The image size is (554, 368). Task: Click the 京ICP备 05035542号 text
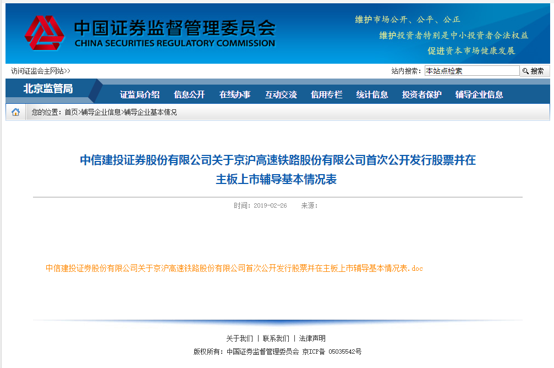pyautogui.click(x=332, y=352)
